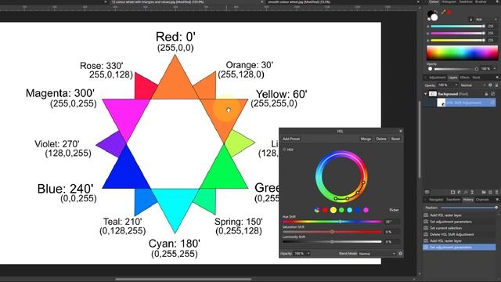Collapse the Background layer expander arrow
The image size is (501, 282).
(x=426, y=94)
